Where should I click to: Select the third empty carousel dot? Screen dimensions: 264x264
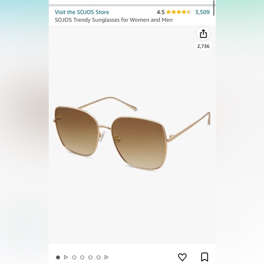click(90, 257)
